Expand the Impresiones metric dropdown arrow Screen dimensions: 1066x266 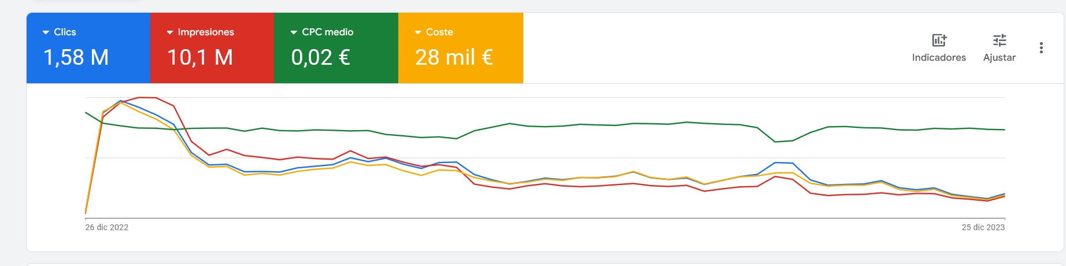(170, 32)
